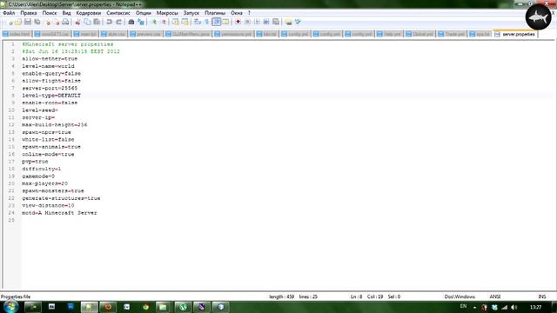557x313 pixels.
Task: Click the line view-distance=10
Action: click(x=48, y=205)
